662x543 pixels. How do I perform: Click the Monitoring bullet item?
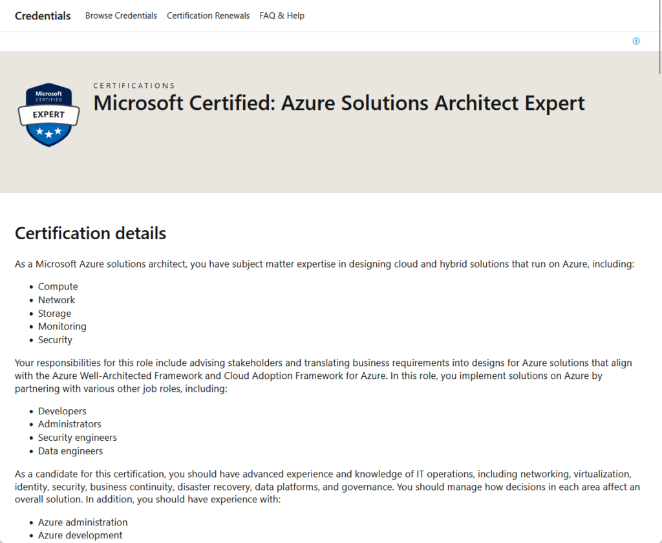click(x=62, y=326)
